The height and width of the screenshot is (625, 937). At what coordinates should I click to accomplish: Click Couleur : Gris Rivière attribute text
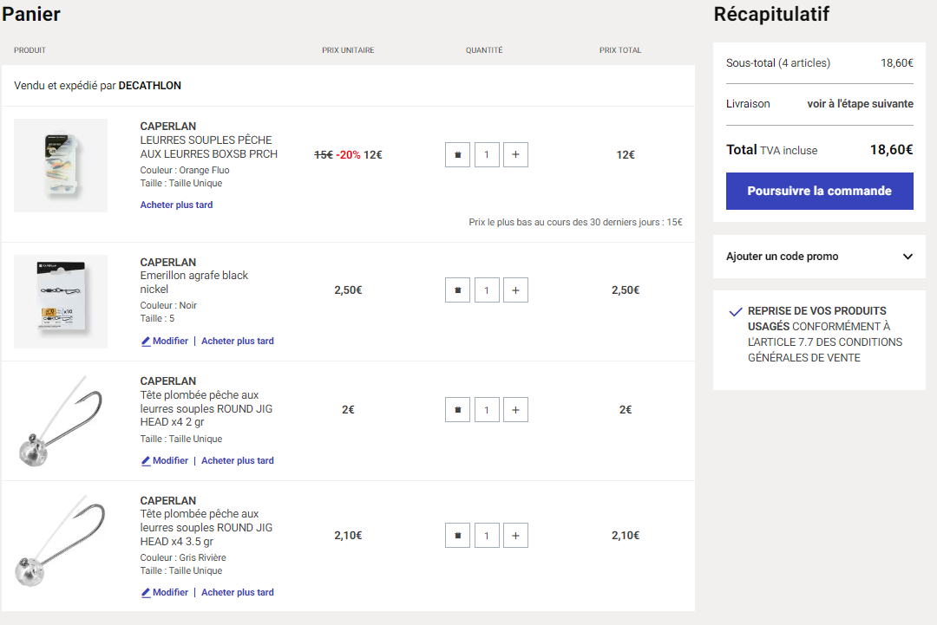pyautogui.click(x=183, y=557)
